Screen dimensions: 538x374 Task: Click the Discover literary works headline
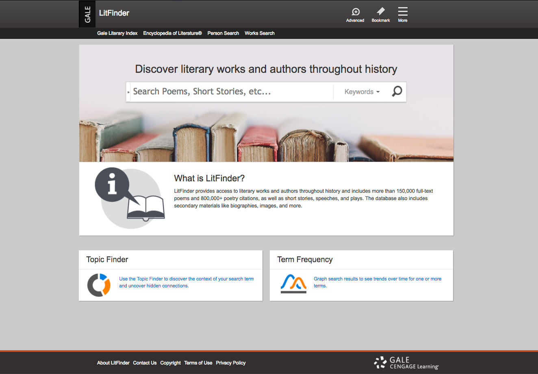coord(266,69)
